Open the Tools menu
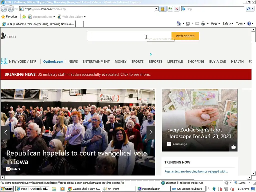 pyautogui.click(x=240, y=23)
